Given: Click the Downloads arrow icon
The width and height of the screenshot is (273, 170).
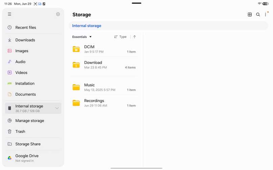Looking at the screenshot, I should (9, 40).
